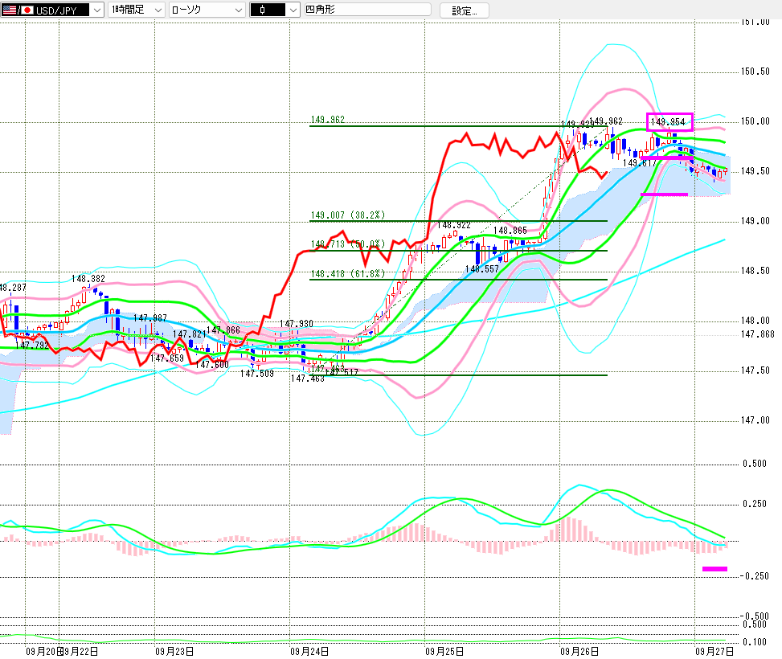The width and height of the screenshot is (782, 659).
Task: Click the 149.962 Fibonacci top level label
Action: pyautogui.click(x=327, y=120)
